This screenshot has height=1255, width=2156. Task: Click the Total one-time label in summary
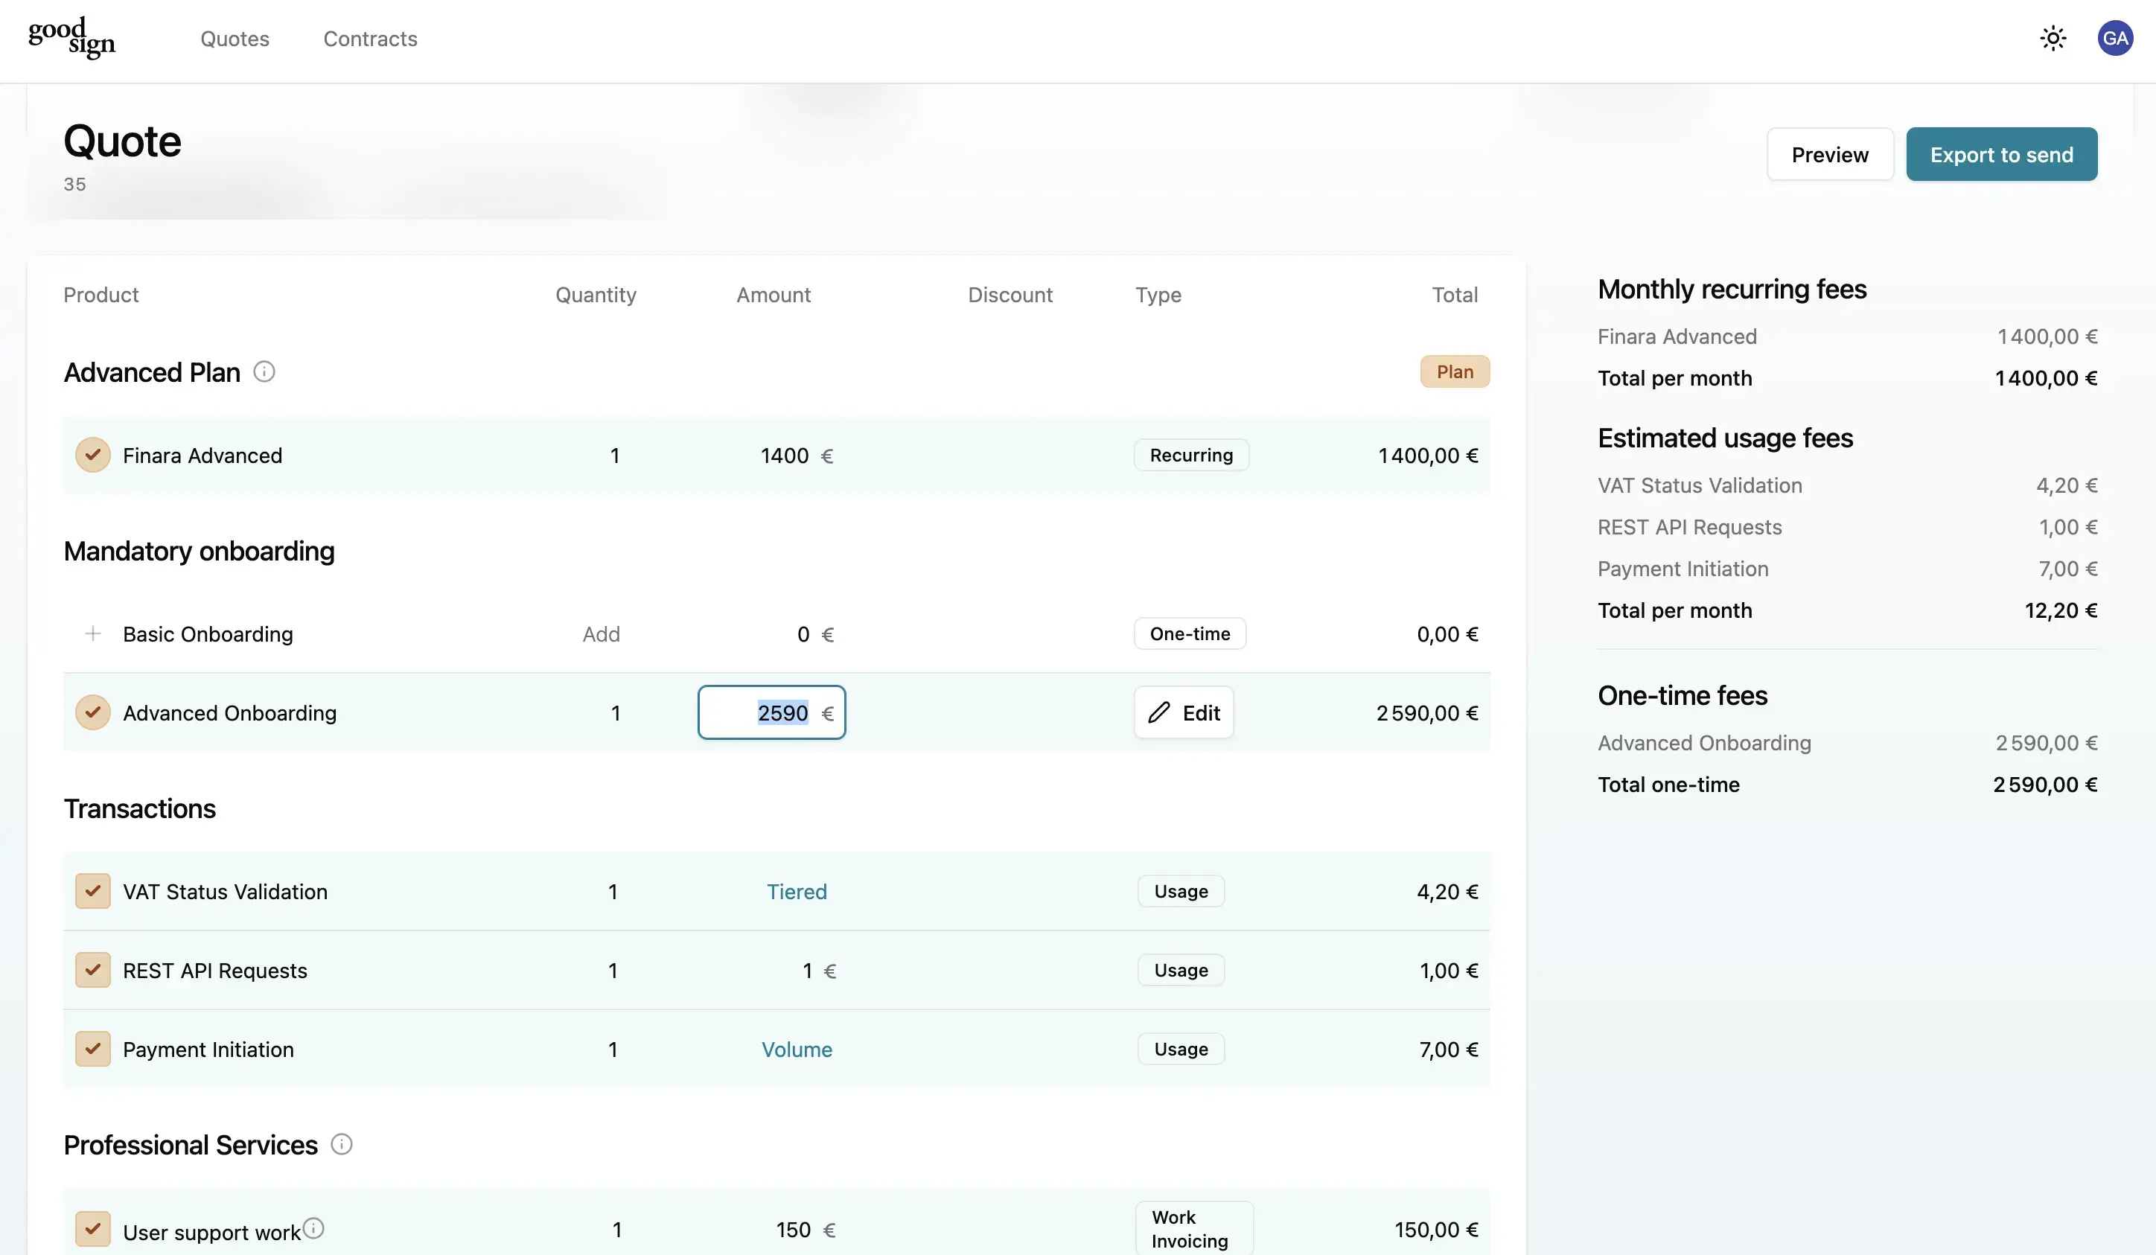pyautogui.click(x=1668, y=785)
